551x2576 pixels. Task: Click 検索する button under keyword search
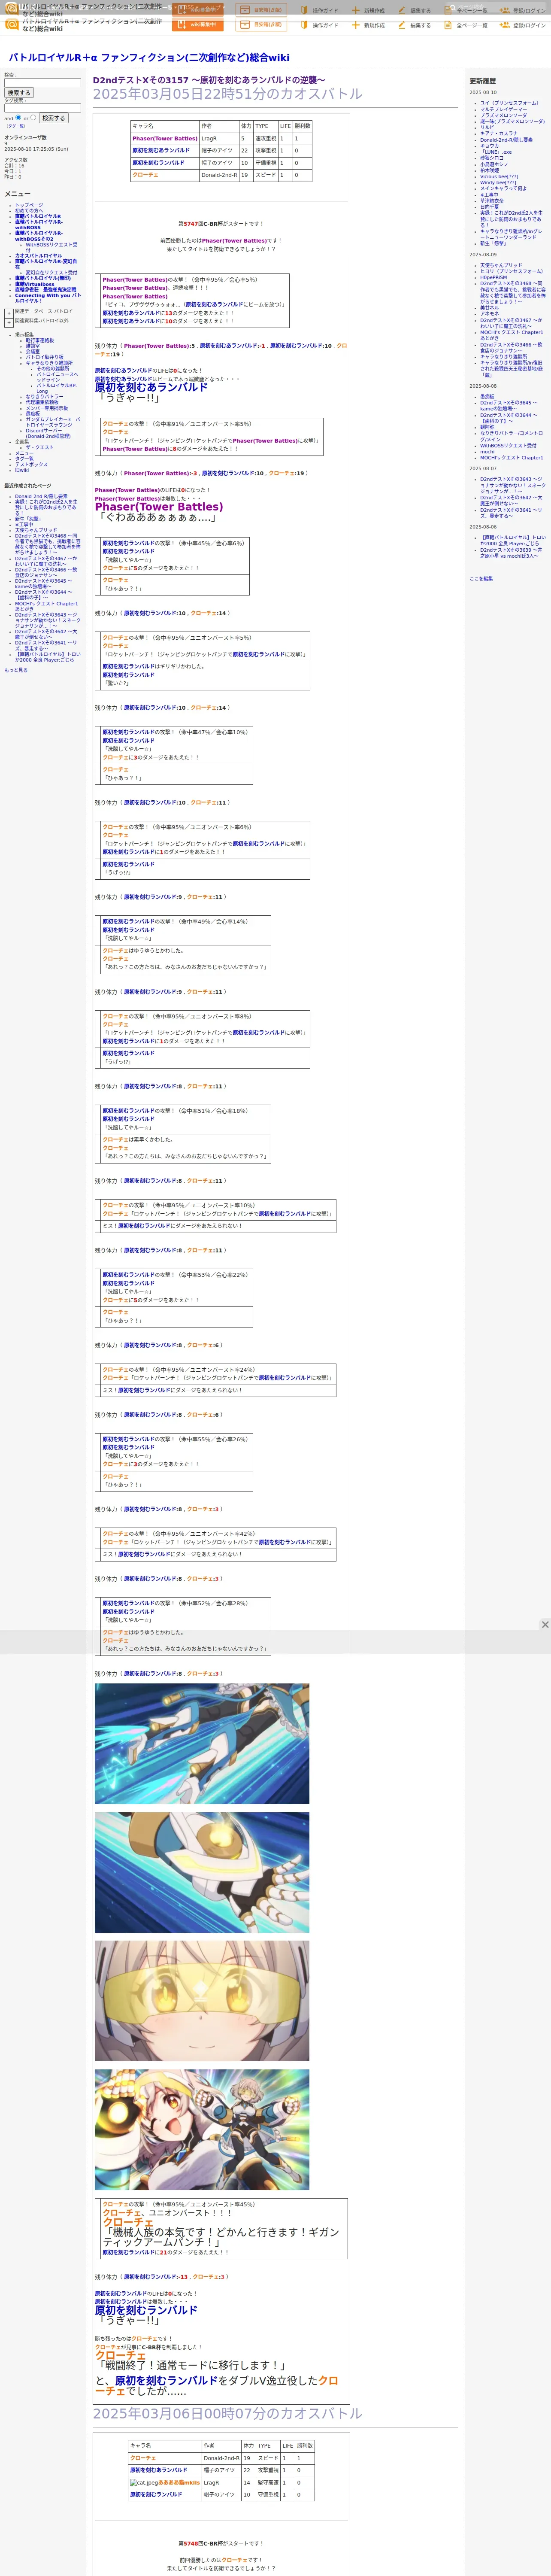coord(18,93)
